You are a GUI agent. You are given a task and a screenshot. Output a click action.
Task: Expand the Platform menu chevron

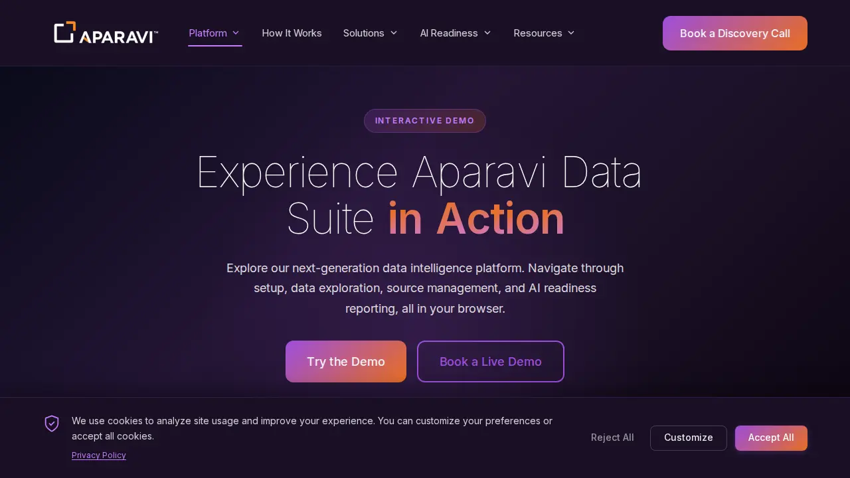tap(236, 33)
